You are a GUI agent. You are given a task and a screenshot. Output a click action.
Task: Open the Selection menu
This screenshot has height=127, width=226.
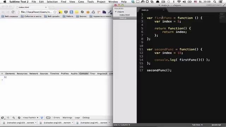(52, 2)
